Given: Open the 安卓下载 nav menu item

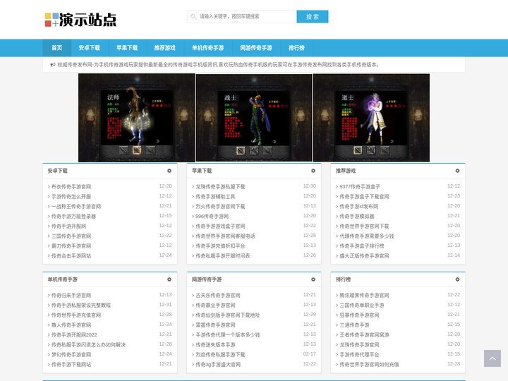Looking at the screenshot, I should click(x=89, y=48).
